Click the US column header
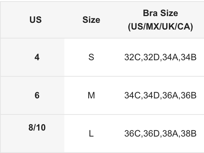The width and height of the screenshot is (204, 153). [36, 20]
